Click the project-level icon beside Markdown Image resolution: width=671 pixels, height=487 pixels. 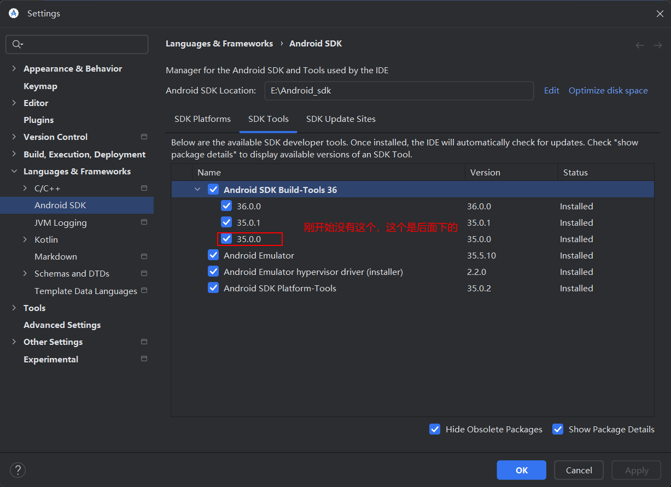tap(144, 256)
